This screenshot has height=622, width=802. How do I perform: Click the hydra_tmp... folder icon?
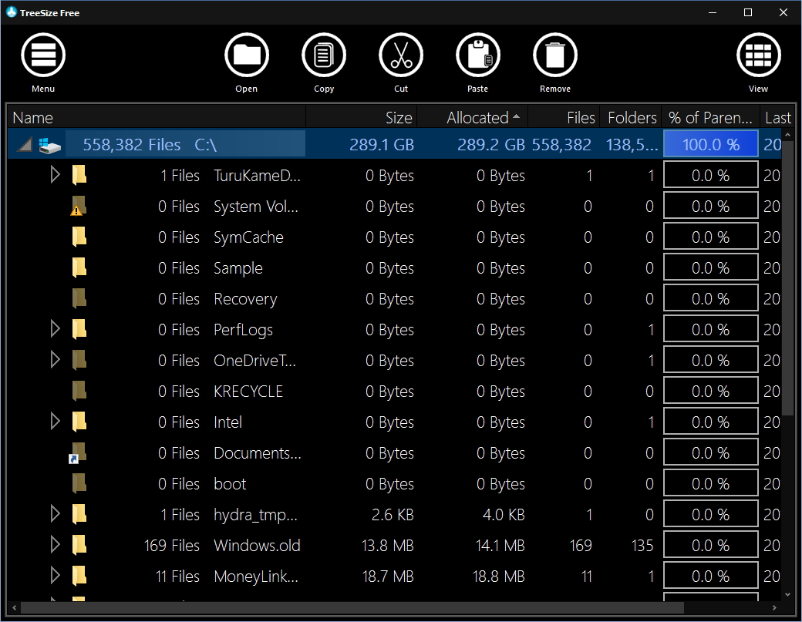[x=79, y=515]
